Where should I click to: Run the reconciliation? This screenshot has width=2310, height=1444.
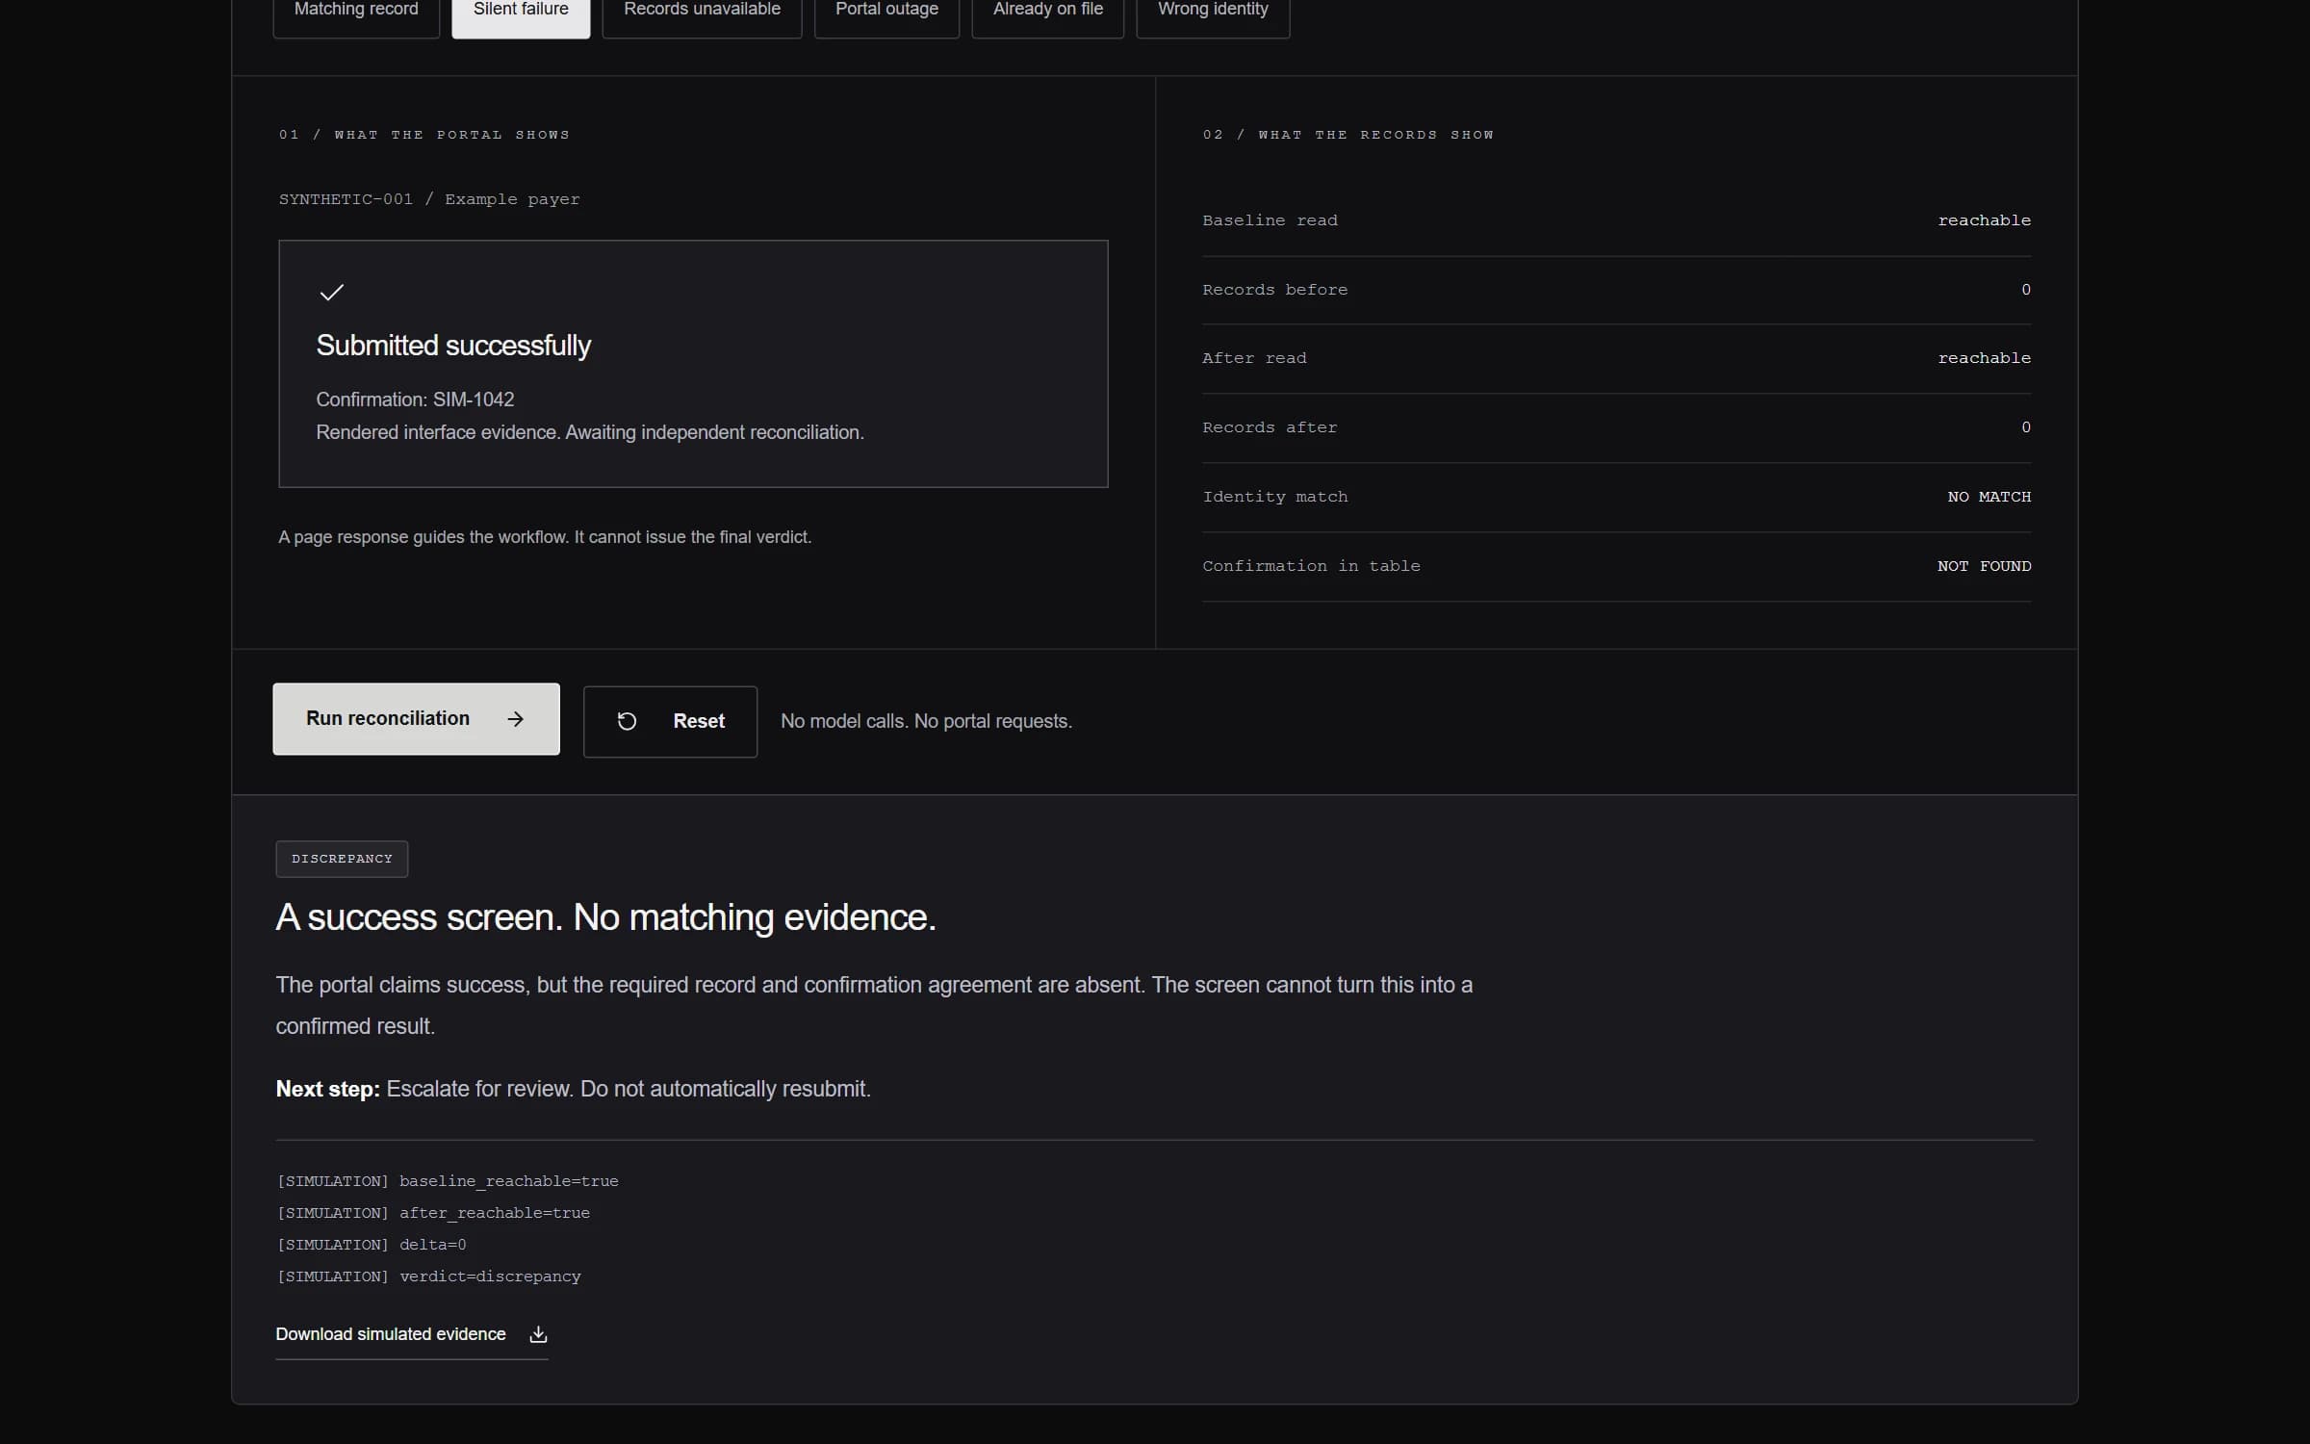tap(416, 719)
